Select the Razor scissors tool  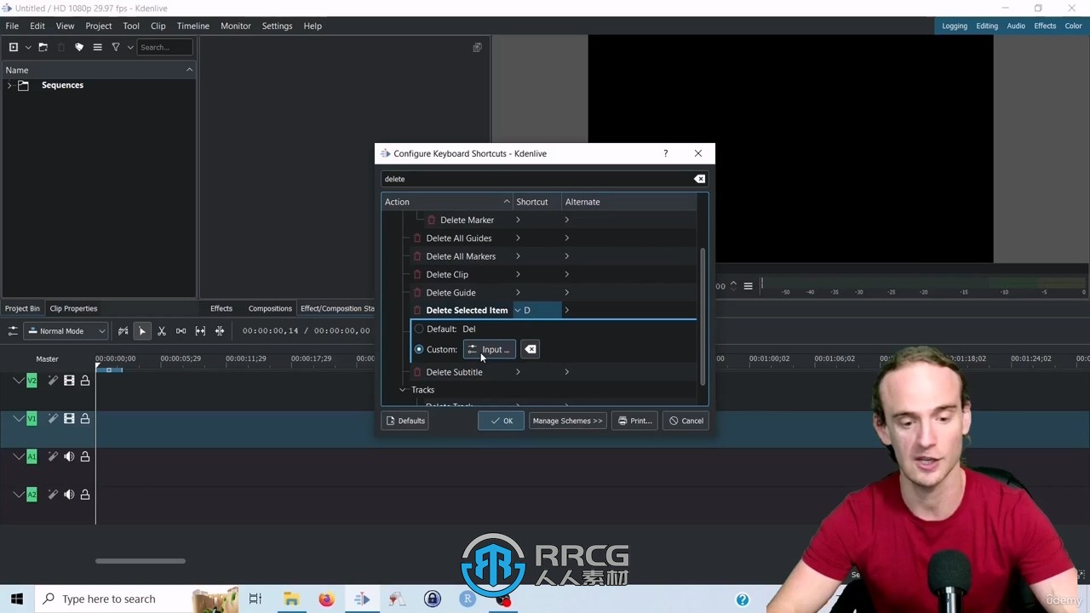(162, 330)
